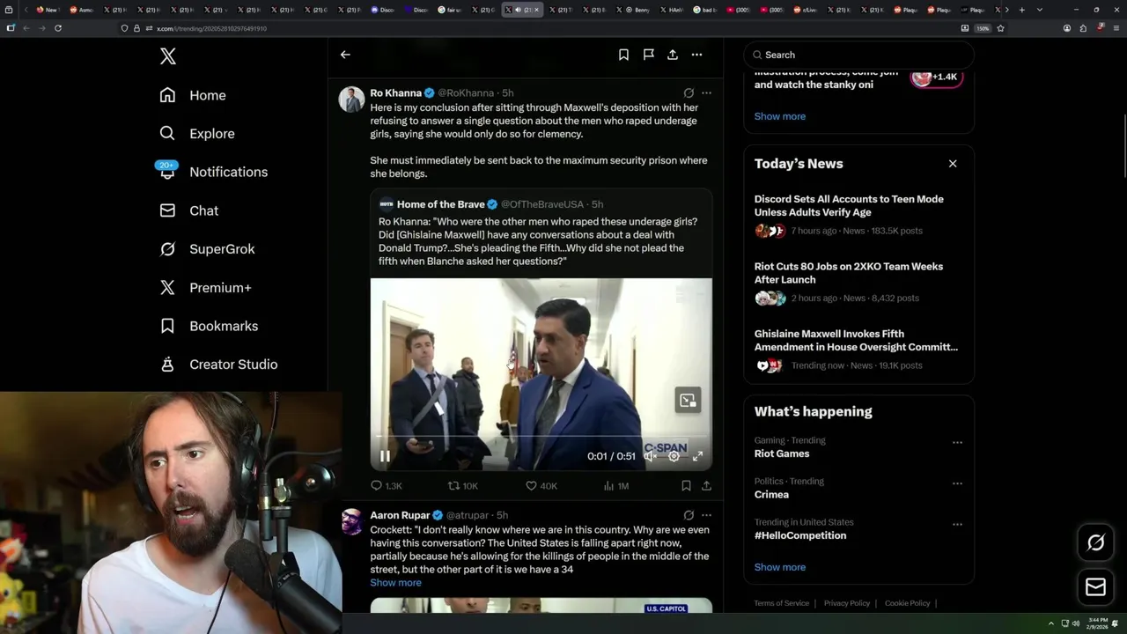Repost Ro Khanna's post with 10K reposts
This screenshot has width=1127, height=634.
(x=463, y=485)
